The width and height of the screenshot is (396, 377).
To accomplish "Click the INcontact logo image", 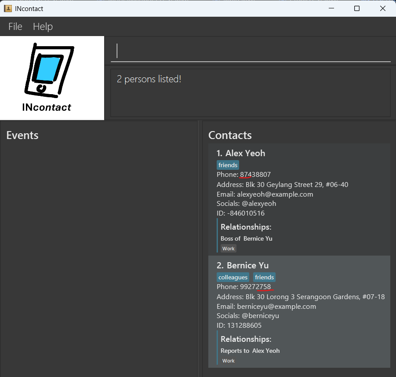I will 52,78.
